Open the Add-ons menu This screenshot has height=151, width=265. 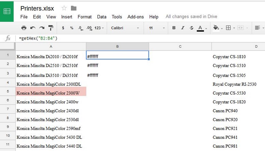pos(135,17)
